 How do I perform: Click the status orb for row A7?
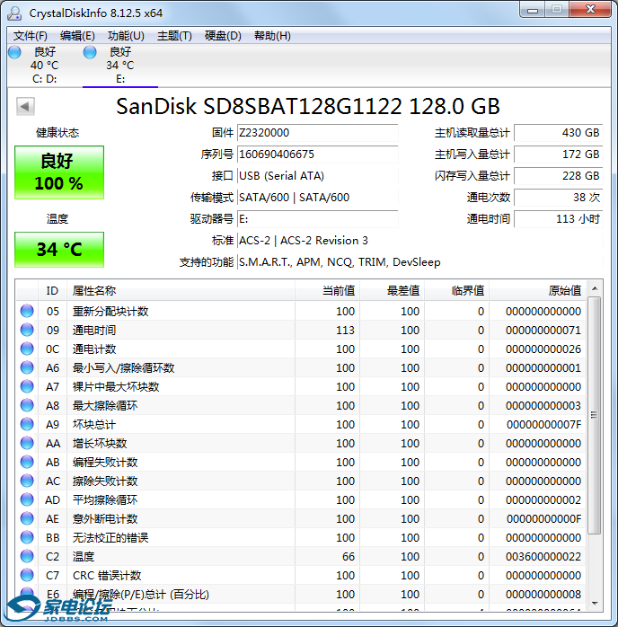pos(27,386)
